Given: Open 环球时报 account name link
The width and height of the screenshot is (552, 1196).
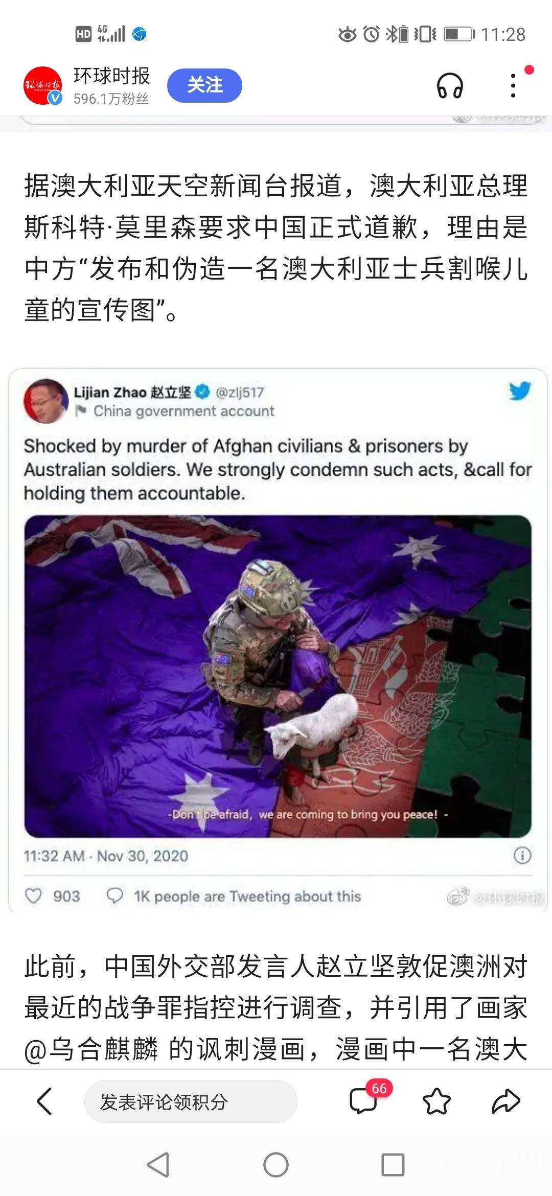Looking at the screenshot, I should coord(111,76).
